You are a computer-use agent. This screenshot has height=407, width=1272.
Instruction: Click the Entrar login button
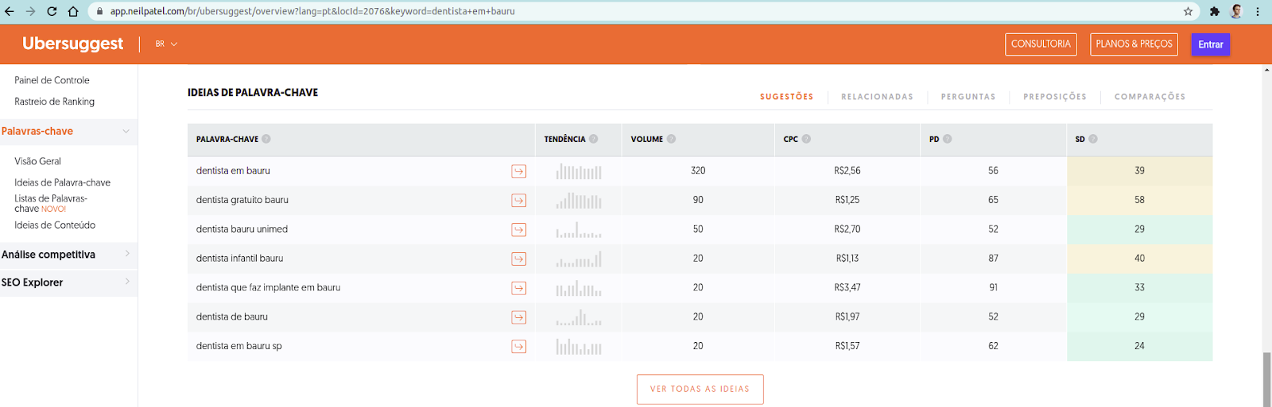[1210, 44]
